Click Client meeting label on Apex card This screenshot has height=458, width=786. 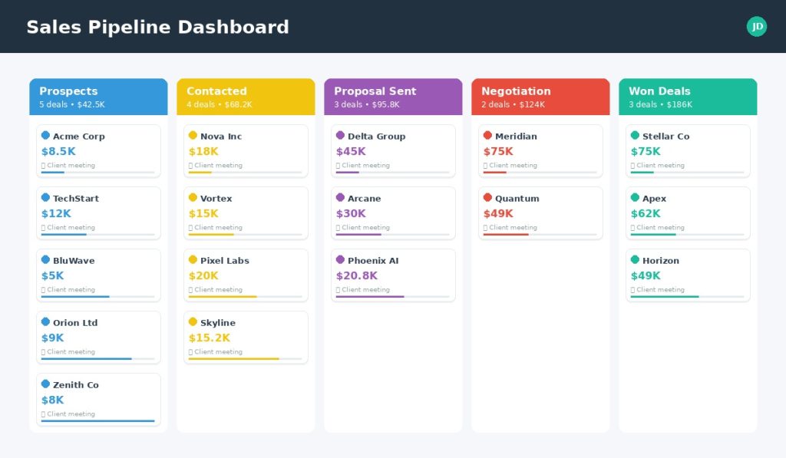[x=660, y=228]
